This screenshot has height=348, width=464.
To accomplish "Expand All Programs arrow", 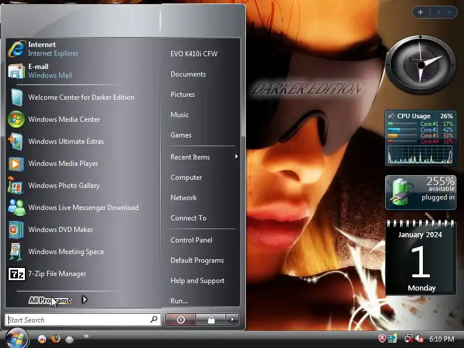I will pos(84,300).
